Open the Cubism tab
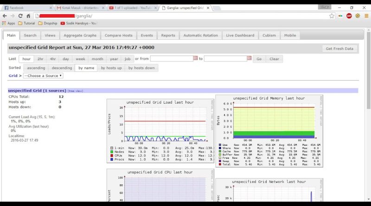The height and width of the screenshot is (206, 371). tap(269, 35)
